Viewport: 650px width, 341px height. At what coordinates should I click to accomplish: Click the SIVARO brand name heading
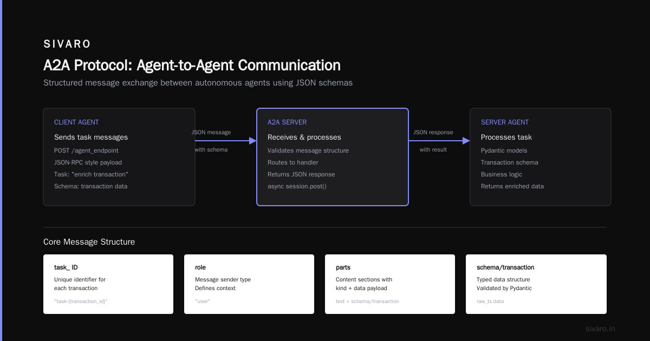67,44
